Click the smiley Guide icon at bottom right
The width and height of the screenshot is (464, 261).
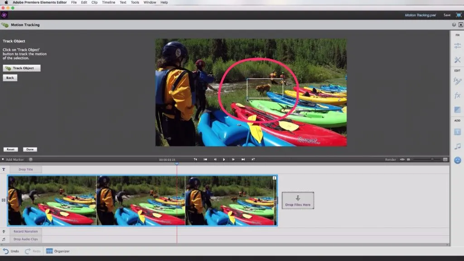coord(457,159)
